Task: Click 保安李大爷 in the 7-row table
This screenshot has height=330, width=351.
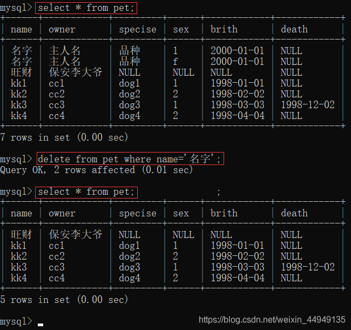Action: [x=76, y=72]
